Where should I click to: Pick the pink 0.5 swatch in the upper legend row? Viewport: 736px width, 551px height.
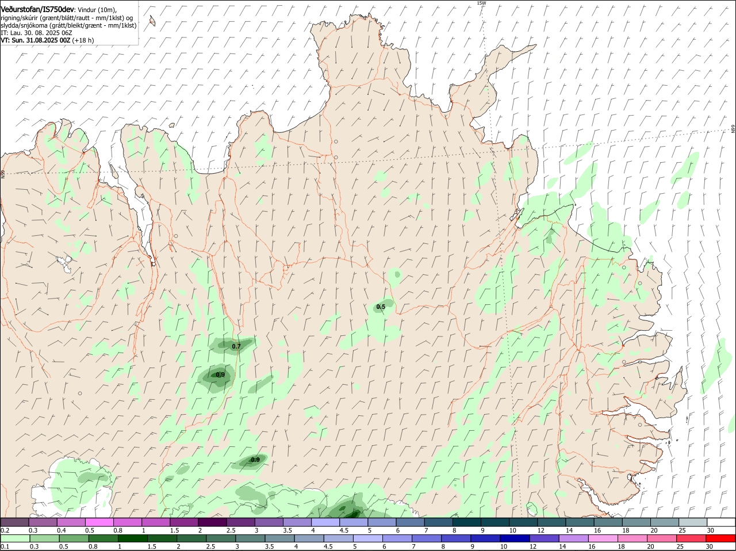pos(99,522)
